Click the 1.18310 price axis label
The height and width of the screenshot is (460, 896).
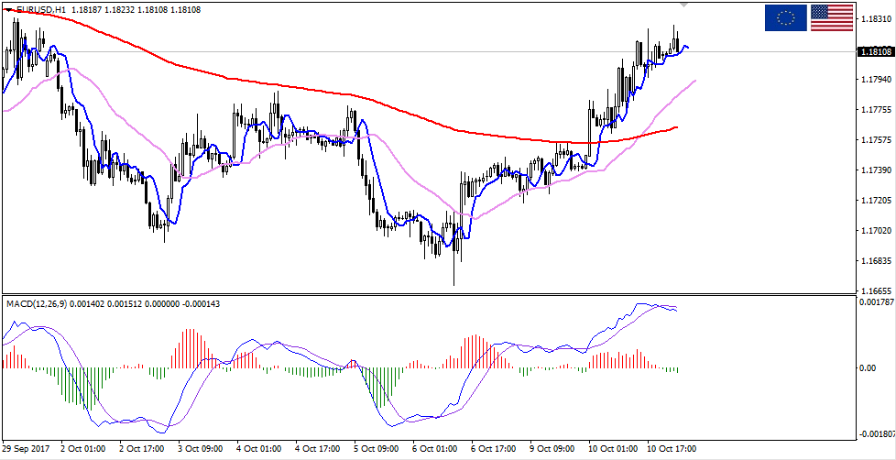(876, 19)
